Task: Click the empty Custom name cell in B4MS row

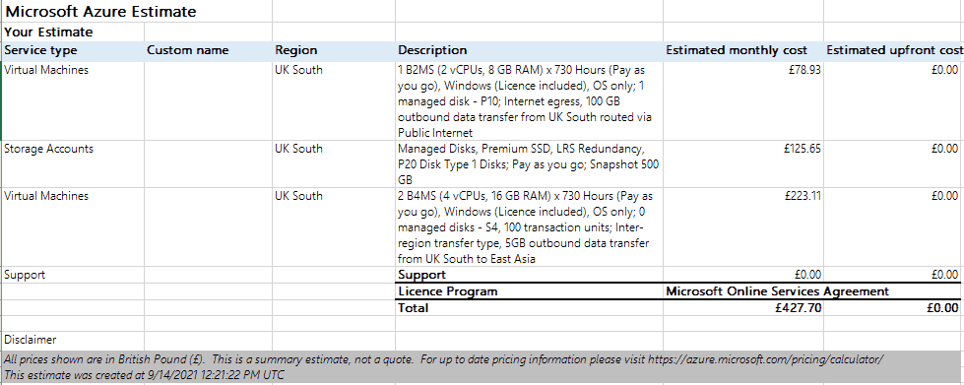Action: [x=209, y=226]
